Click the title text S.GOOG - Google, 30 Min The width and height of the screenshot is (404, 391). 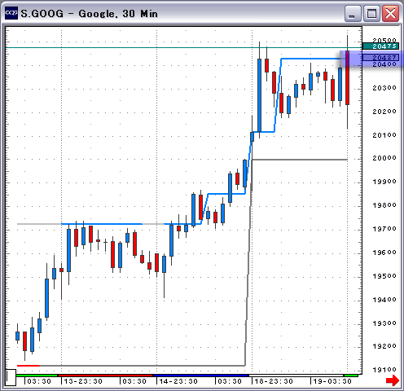pyautogui.click(x=90, y=14)
